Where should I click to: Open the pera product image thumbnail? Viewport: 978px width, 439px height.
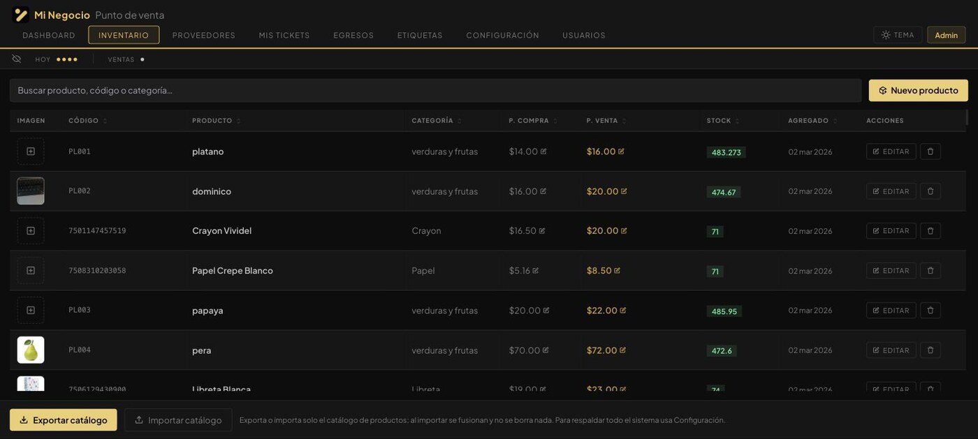click(x=31, y=350)
